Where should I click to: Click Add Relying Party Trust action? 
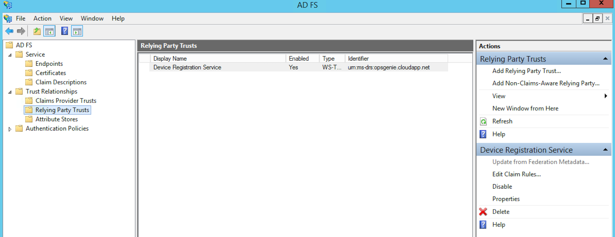[526, 71]
